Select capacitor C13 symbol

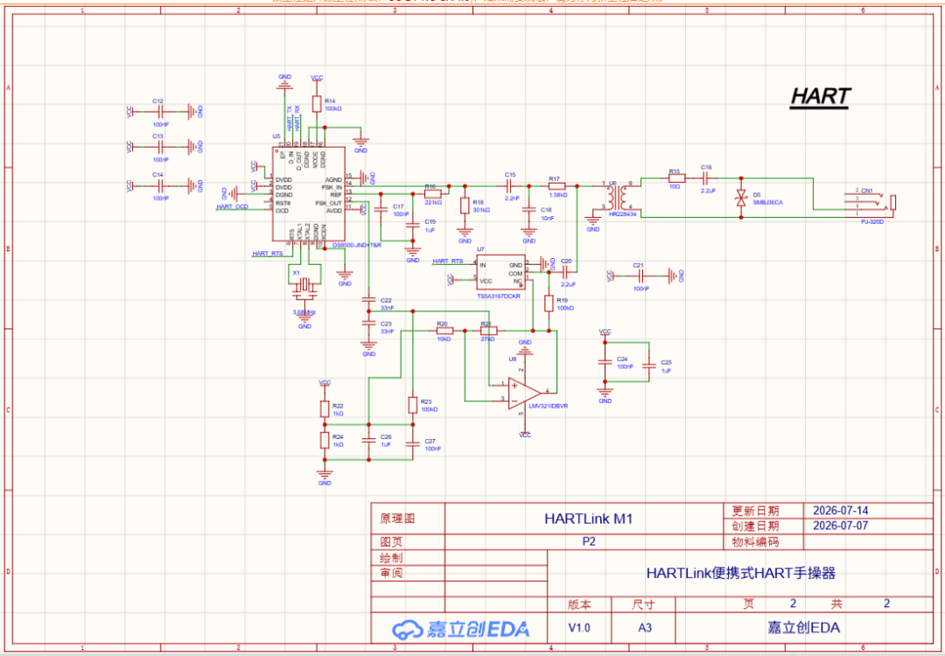161,146
